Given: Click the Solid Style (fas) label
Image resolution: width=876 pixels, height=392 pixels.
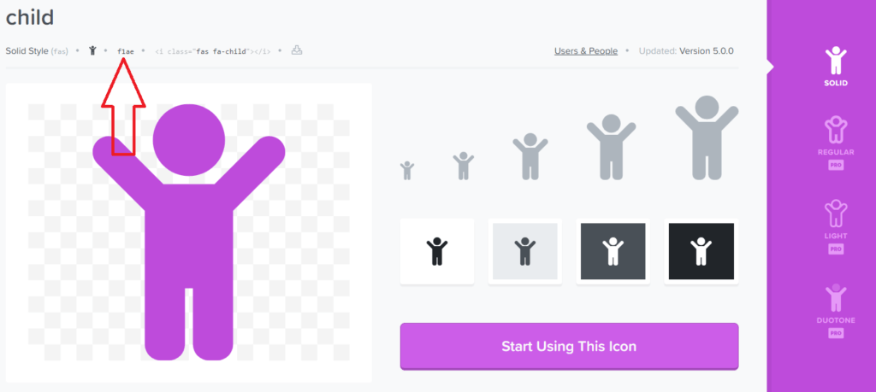Looking at the screenshot, I should pos(37,50).
